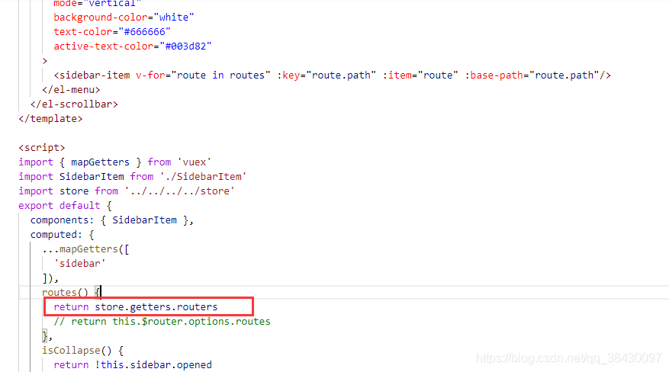Click the import mapGetters from 'vuex' line
This screenshot has width=669, height=372.
(114, 162)
